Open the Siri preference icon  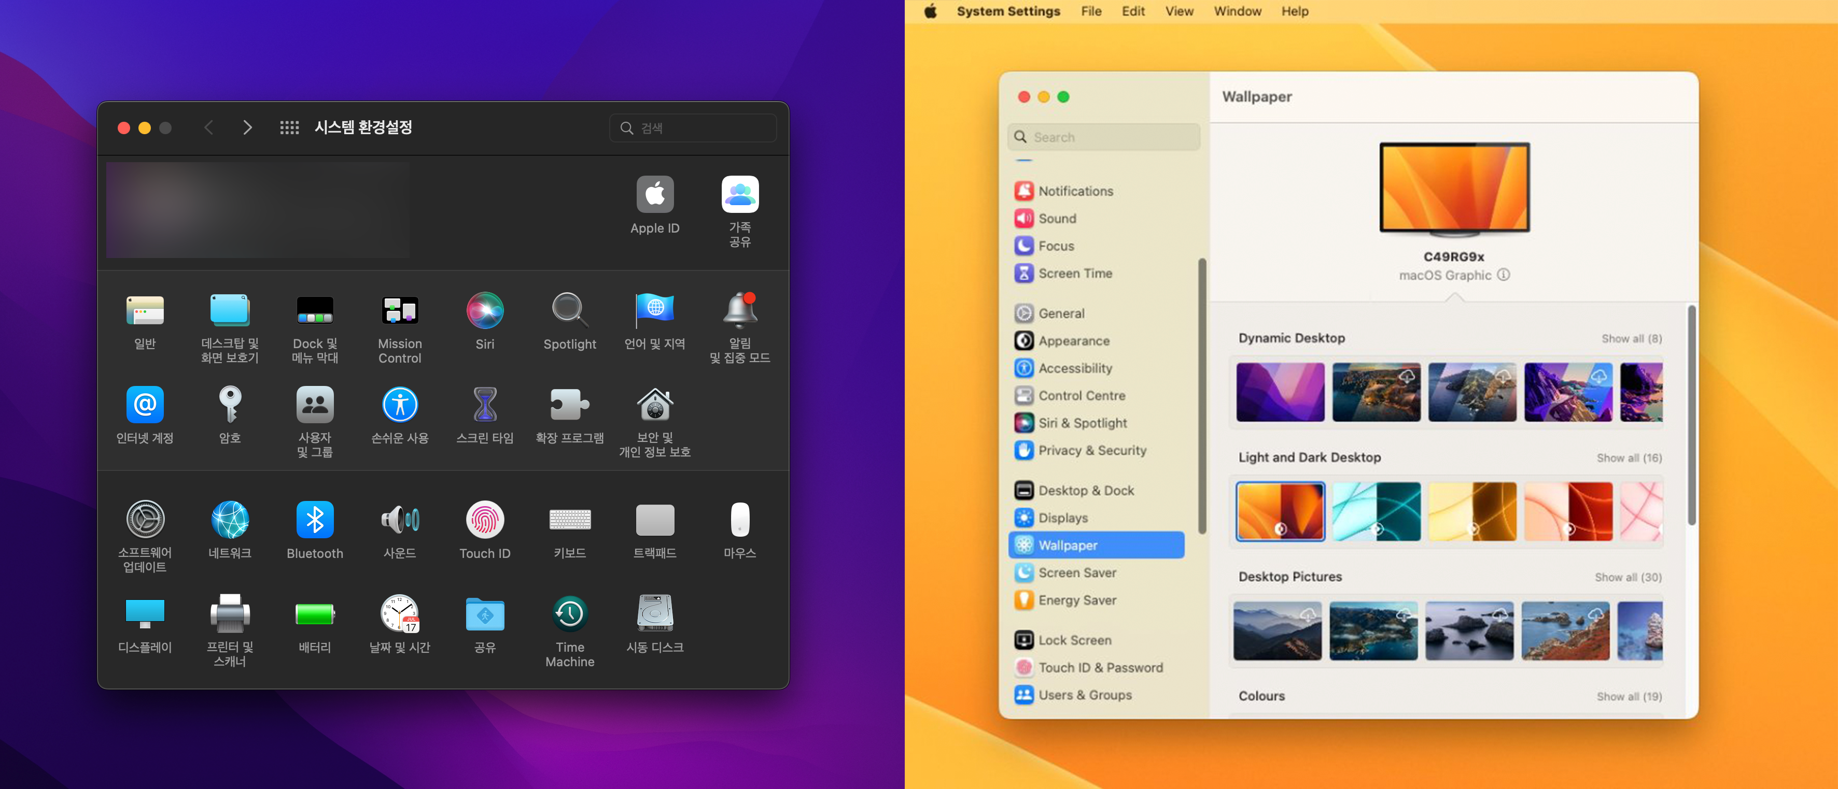pyautogui.click(x=484, y=310)
